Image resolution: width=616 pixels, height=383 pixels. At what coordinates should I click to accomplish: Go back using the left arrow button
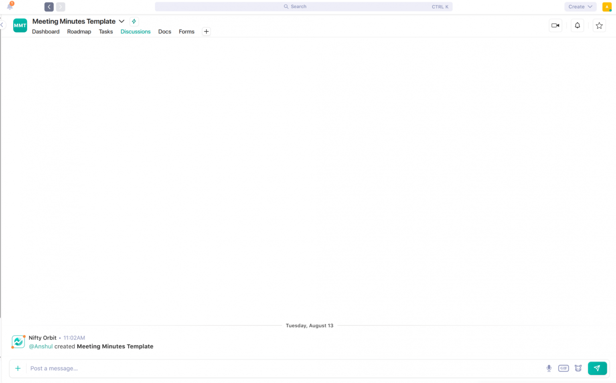(x=49, y=7)
